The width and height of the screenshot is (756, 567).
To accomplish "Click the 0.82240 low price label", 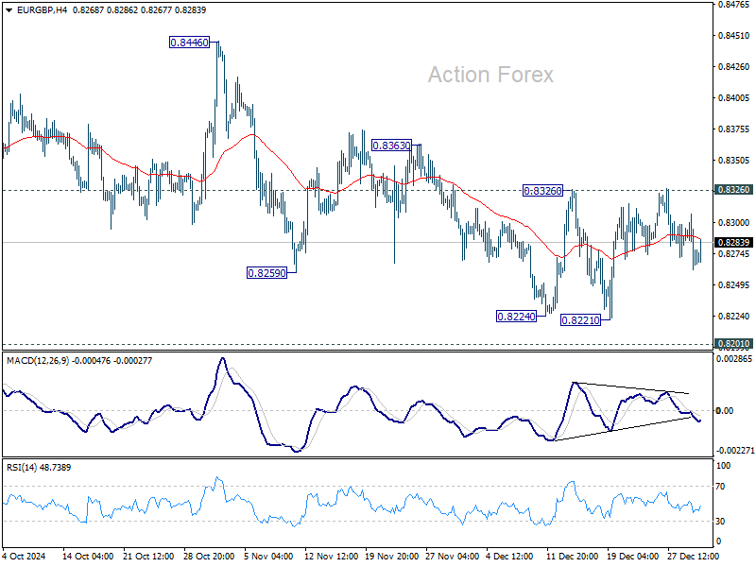I will point(516,317).
